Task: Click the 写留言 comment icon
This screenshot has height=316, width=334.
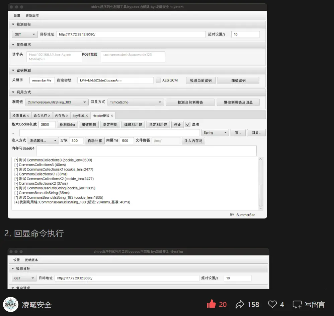Action: [297, 305]
